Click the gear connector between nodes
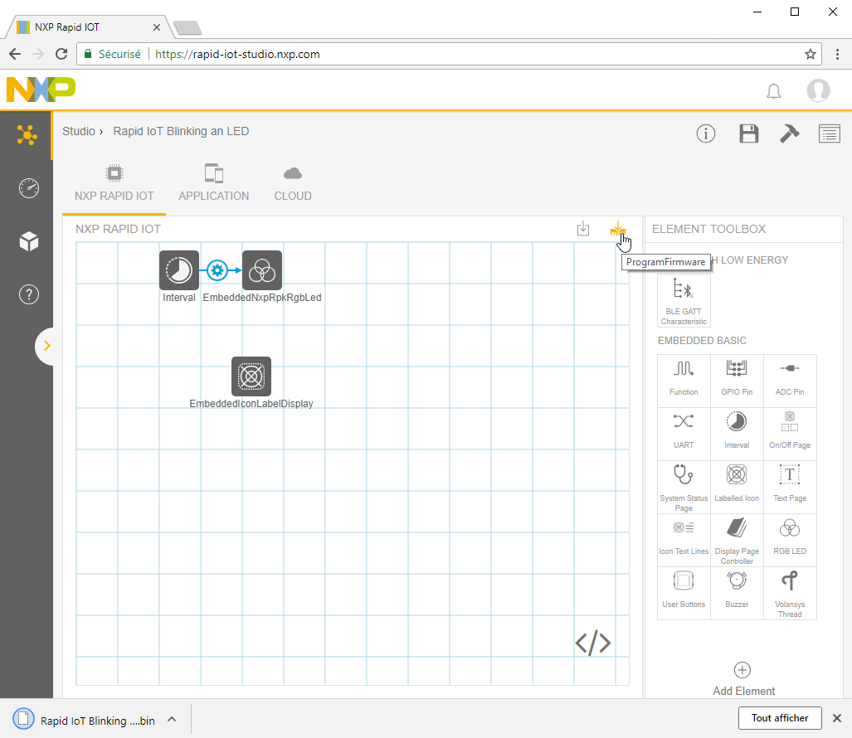This screenshot has width=852, height=738. click(x=217, y=270)
